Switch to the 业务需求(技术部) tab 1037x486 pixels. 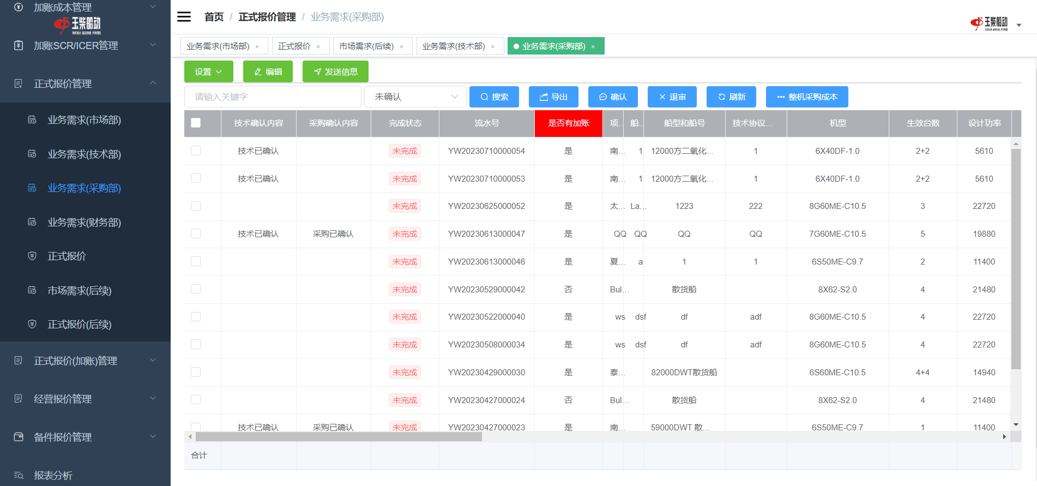(453, 46)
